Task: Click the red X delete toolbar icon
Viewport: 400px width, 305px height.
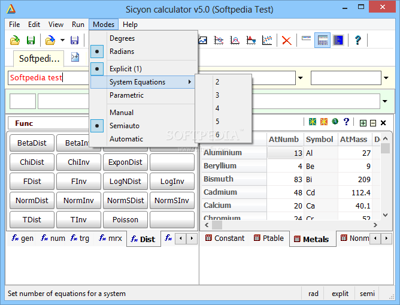Action: tap(287, 40)
